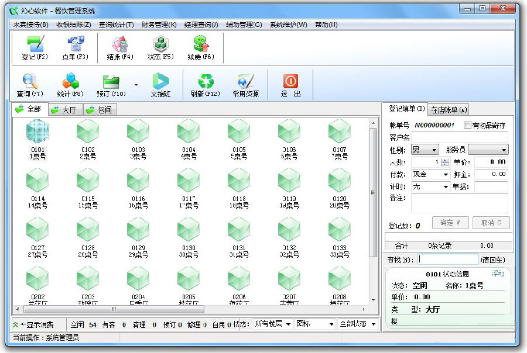527x353 pixels.
Task: Click the 续费(F6) renewal icon
Action: pos(202,48)
